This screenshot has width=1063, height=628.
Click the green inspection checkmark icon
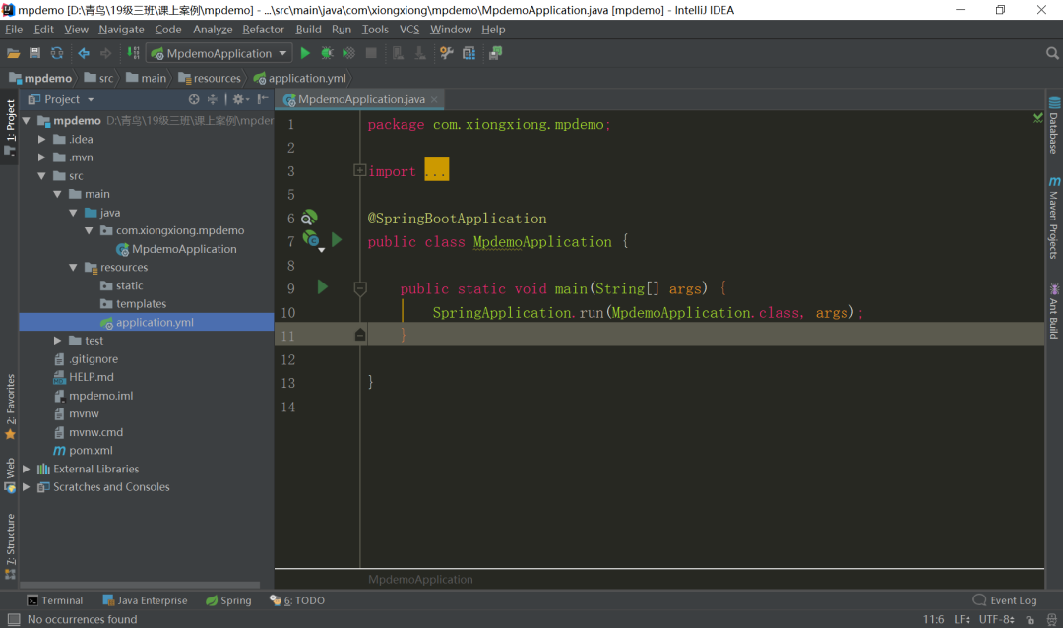[1038, 118]
